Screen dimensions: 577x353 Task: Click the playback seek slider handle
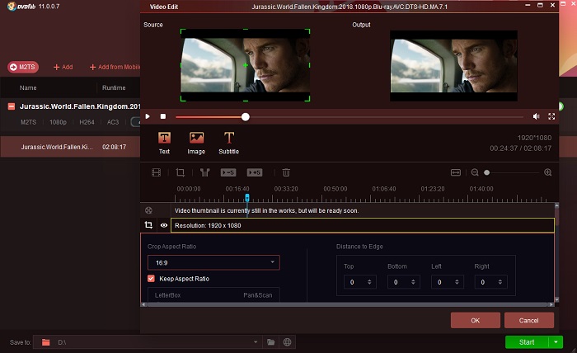pyautogui.click(x=246, y=117)
